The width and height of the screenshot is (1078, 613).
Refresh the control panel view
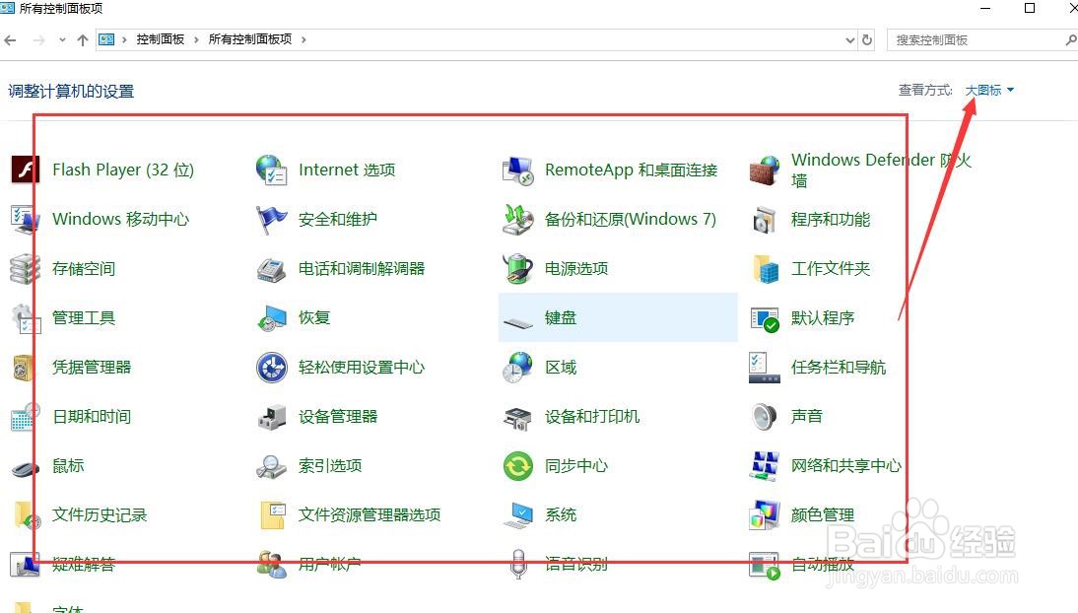(x=867, y=39)
